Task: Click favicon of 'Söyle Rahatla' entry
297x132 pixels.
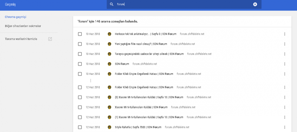Action: 109,127
